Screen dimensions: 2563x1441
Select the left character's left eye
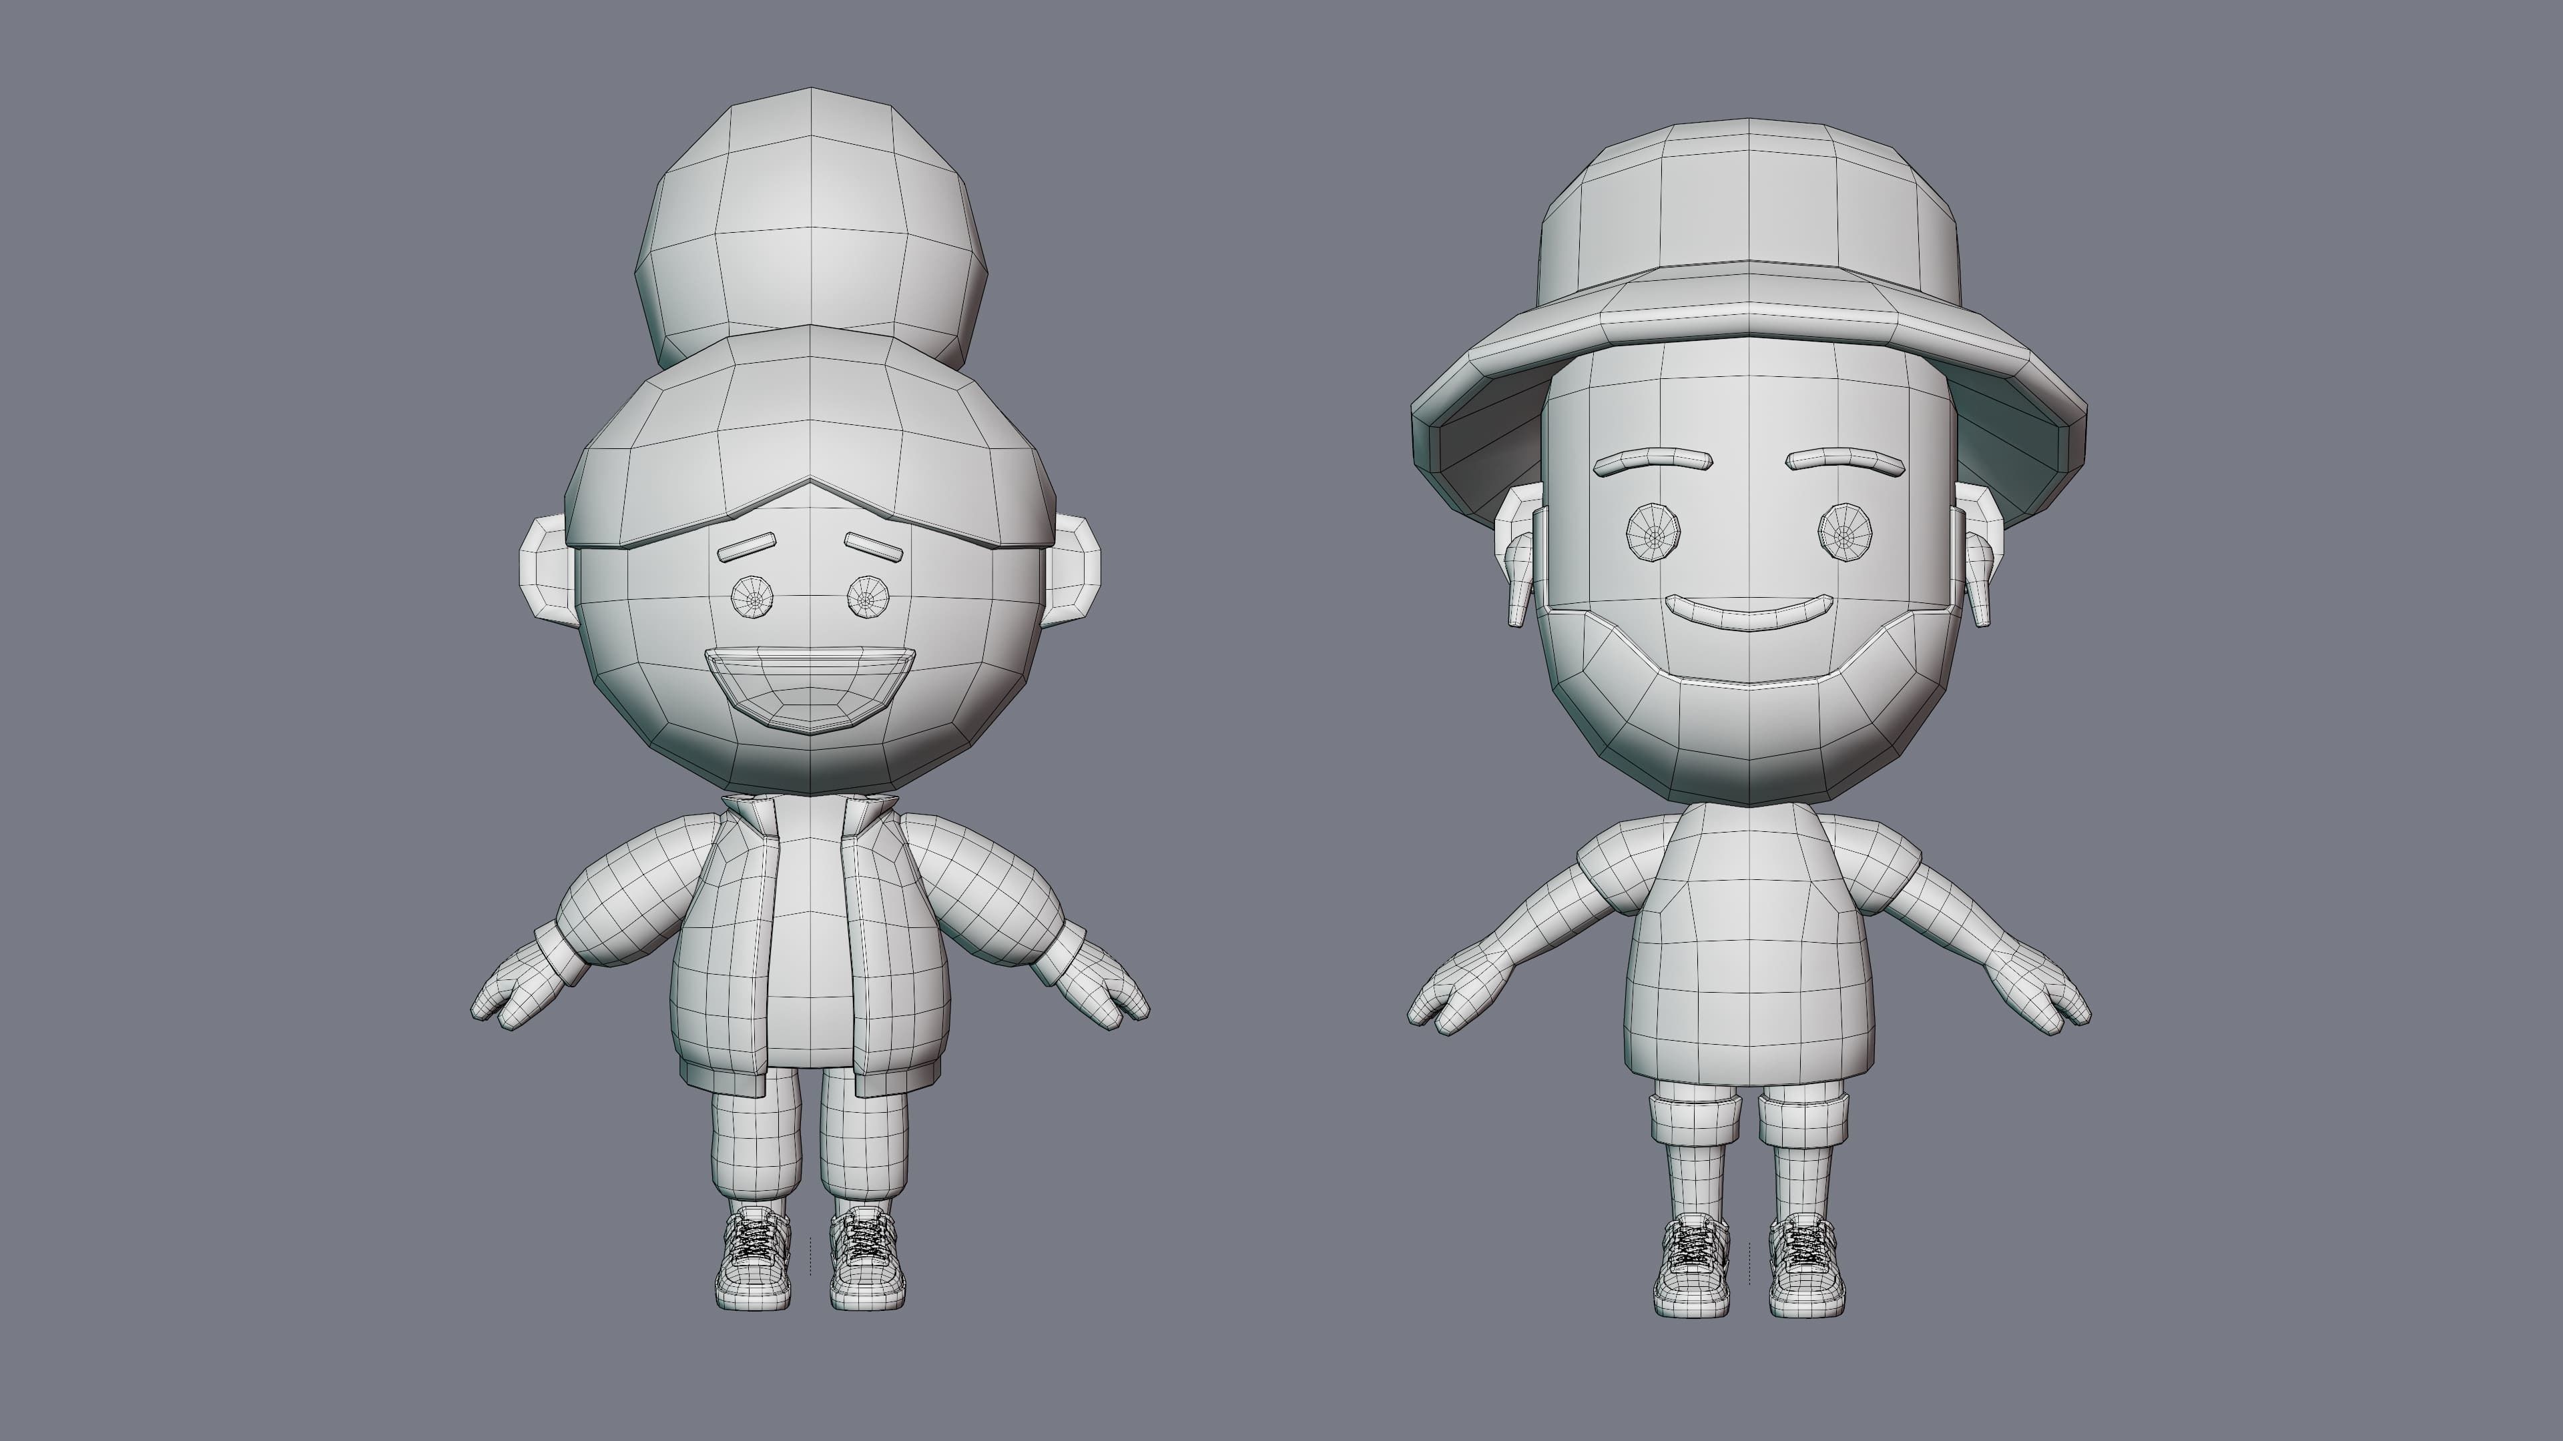coord(752,598)
